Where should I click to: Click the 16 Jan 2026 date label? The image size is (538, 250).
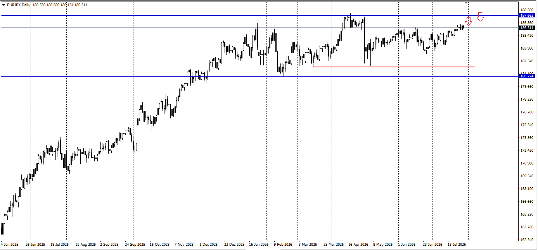259,245
